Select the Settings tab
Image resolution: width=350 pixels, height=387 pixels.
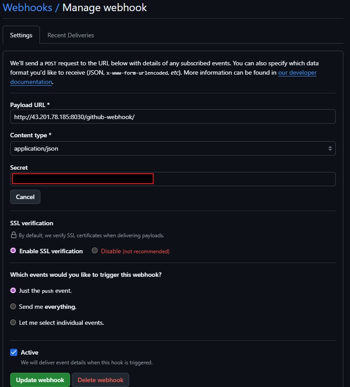tap(21, 35)
